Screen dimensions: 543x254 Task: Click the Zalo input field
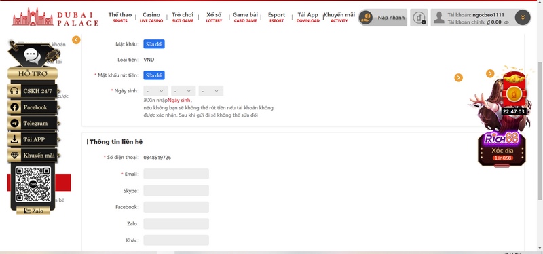176,223
